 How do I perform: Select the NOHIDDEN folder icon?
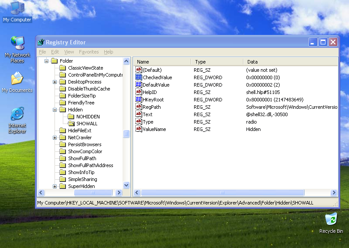(x=71, y=117)
